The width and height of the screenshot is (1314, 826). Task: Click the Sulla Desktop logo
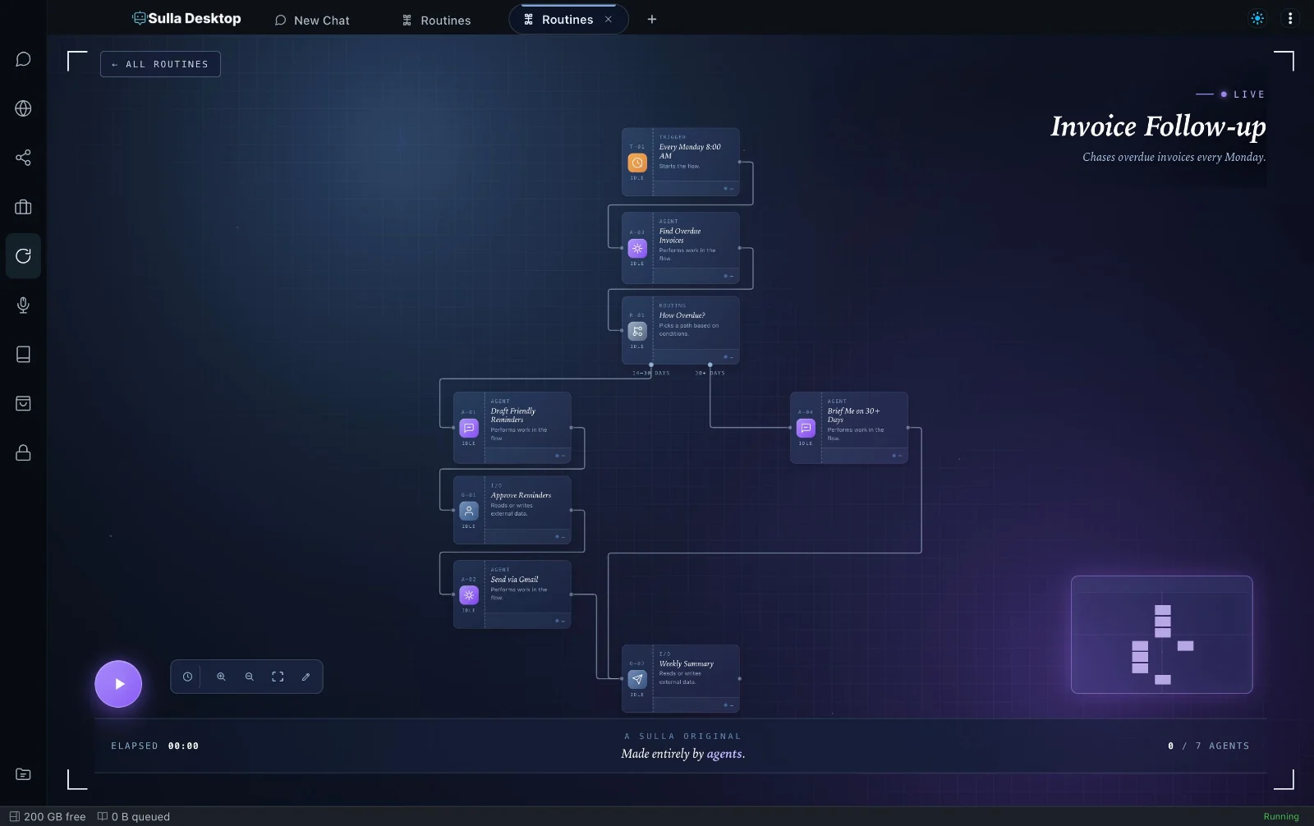pyautogui.click(x=186, y=18)
